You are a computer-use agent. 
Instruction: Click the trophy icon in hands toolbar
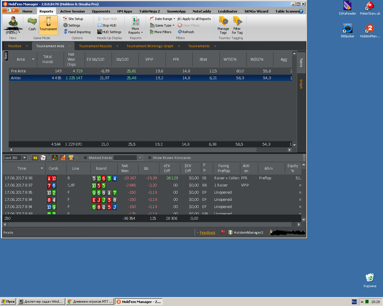click(71, 158)
